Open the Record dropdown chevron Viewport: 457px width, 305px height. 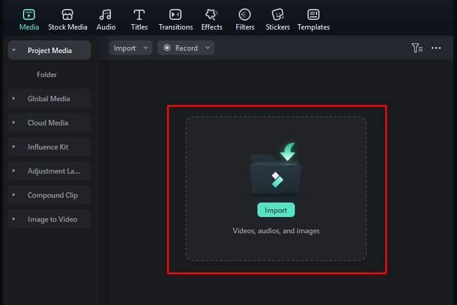(x=207, y=48)
